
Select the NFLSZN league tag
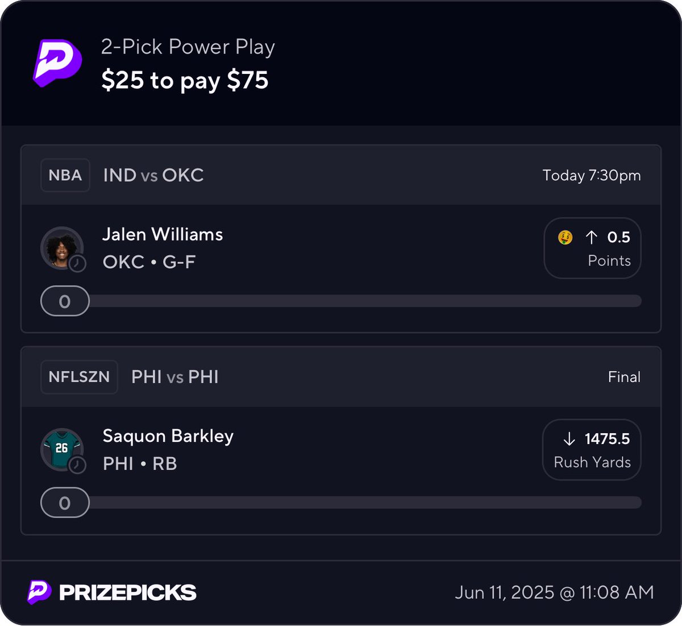[x=79, y=377]
